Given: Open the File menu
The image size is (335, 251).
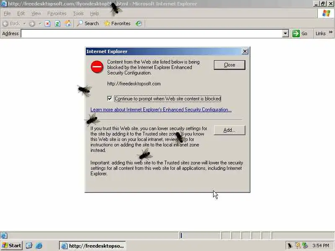Looking at the screenshot, I should click(7, 13).
